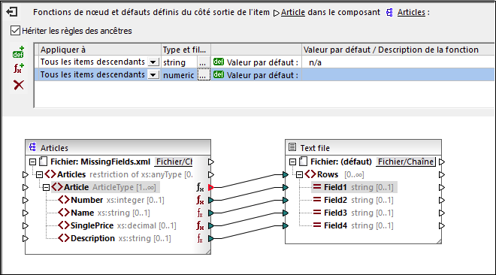This screenshot has height=275, width=496.
Task: Open the fx icon on Article node
Action: point(200,187)
